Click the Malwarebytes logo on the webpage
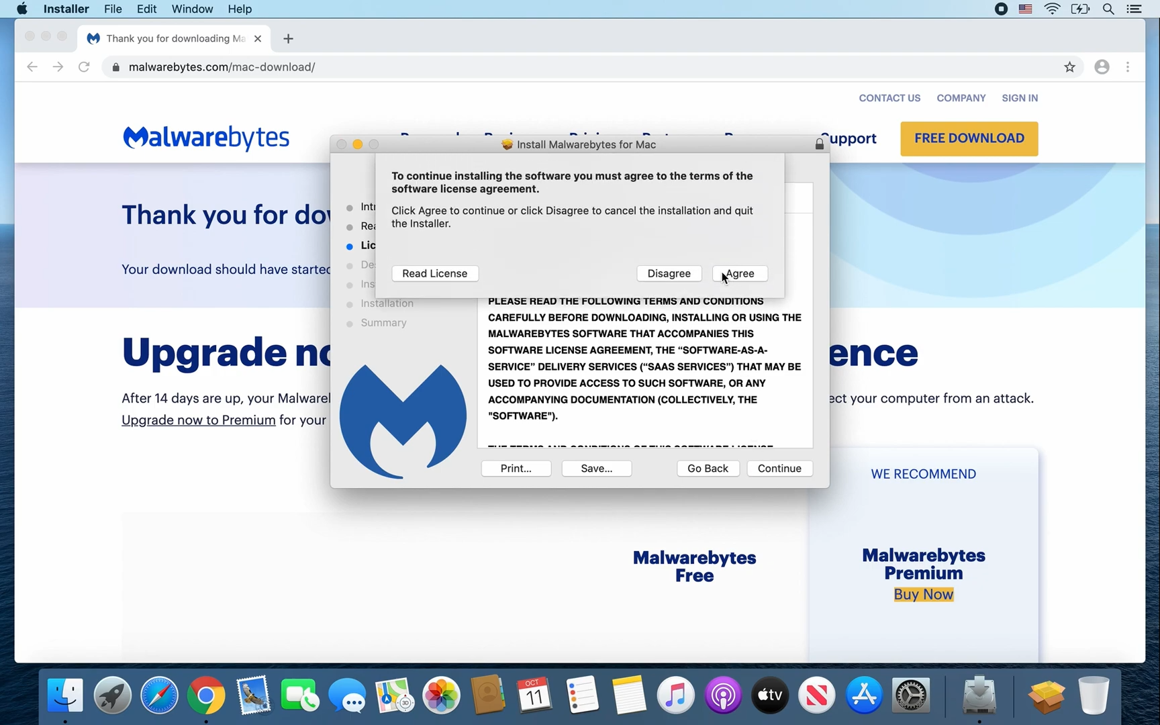Viewport: 1160px width, 725px height. coord(206,138)
